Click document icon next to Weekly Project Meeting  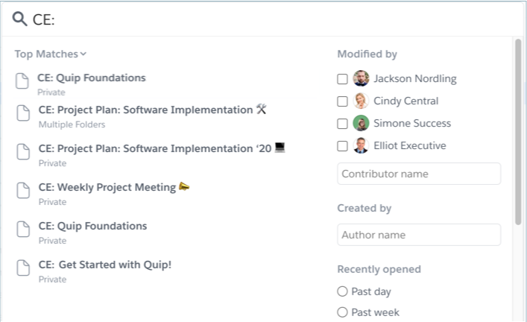(x=23, y=191)
